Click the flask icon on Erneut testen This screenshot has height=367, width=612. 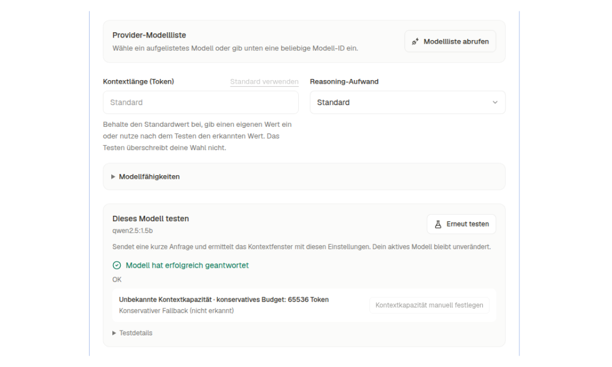pos(438,224)
